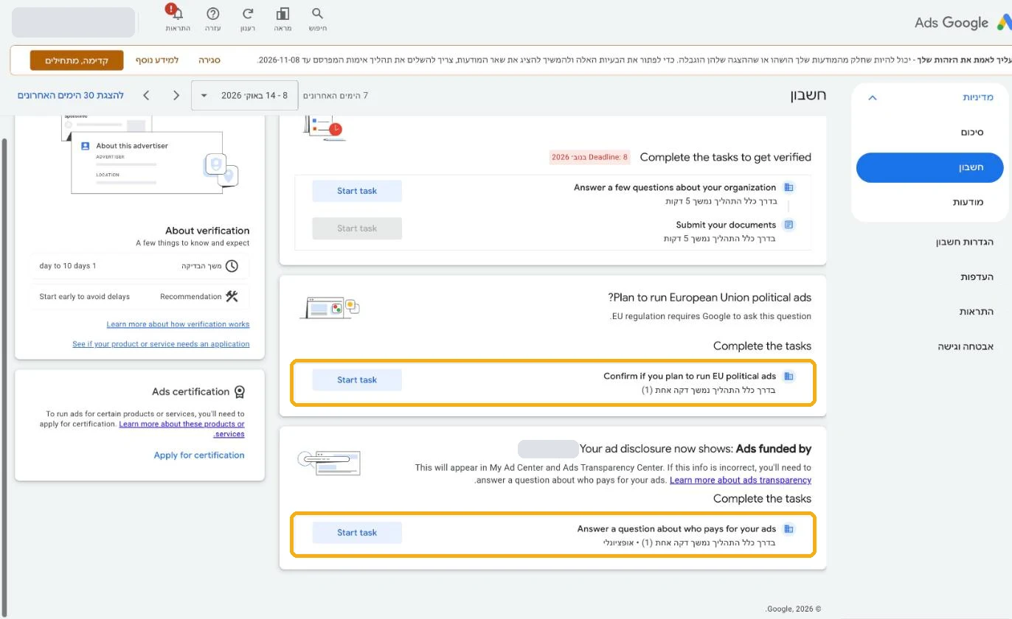Click the icon beside who pays for your ads
The height and width of the screenshot is (619, 1012).
(789, 528)
